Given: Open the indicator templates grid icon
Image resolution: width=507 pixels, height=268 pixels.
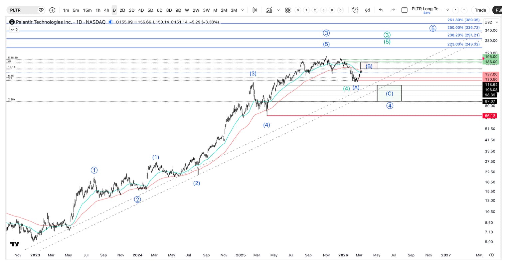Looking at the screenshot, I should click(288, 10).
